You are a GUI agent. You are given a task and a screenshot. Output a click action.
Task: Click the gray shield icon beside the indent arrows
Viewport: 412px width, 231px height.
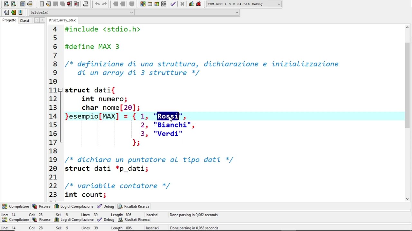click(132, 4)
